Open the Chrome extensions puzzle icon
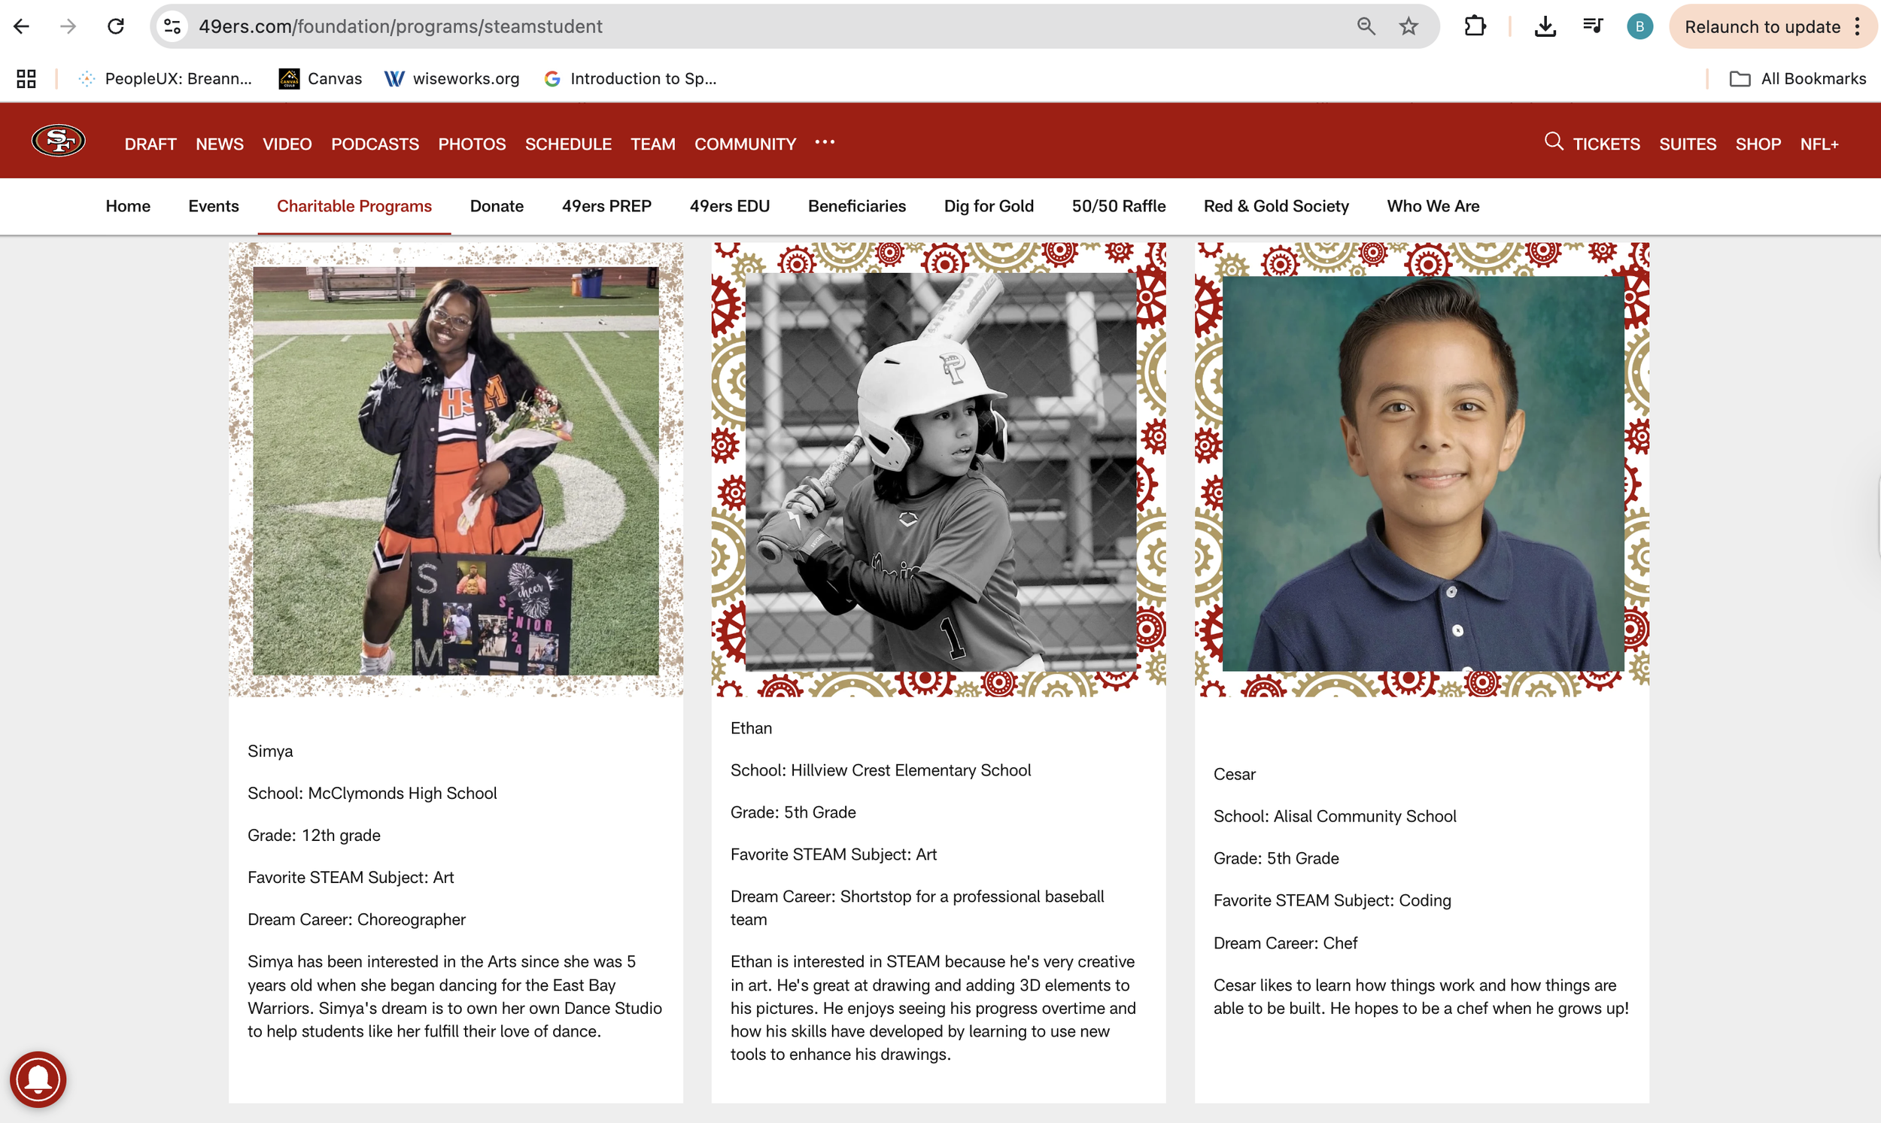1881x1123 pixels. (1475, 26)
